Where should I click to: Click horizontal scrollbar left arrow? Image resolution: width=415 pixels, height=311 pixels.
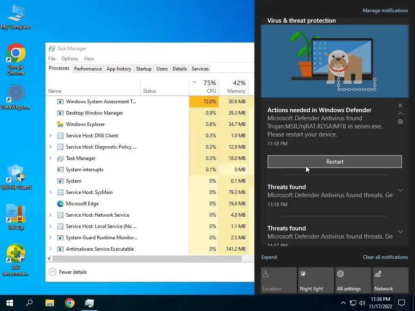tap(49, 259)
